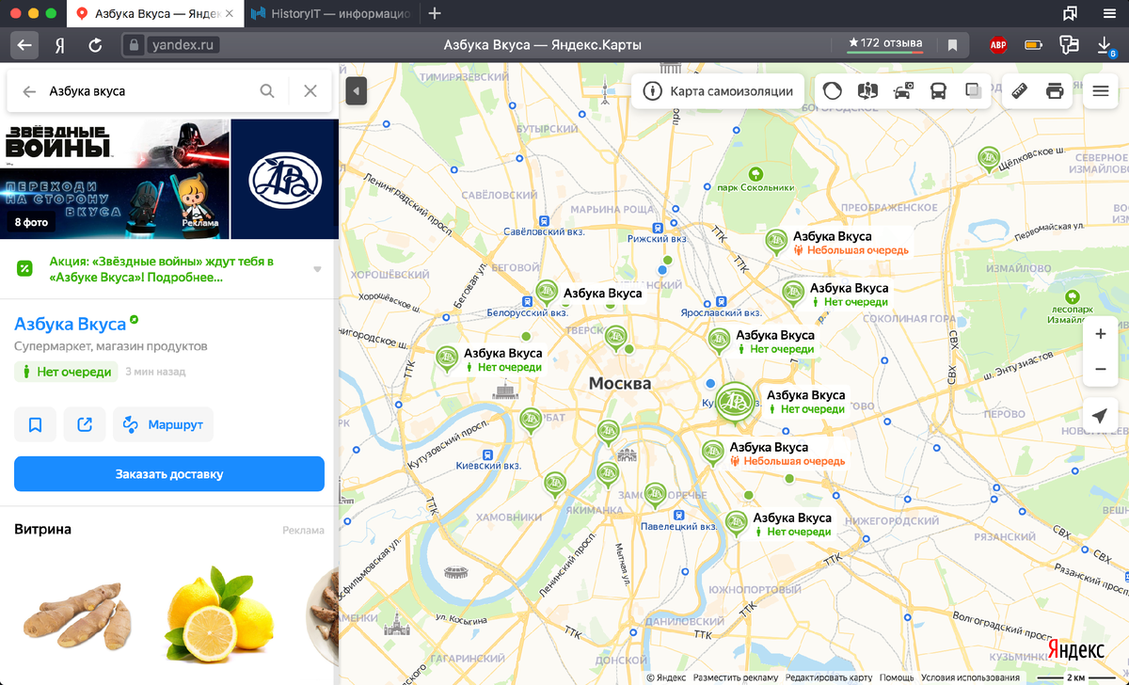
Task: Select the Азбука Вкуса browser tab
Action: click(155, 13)
